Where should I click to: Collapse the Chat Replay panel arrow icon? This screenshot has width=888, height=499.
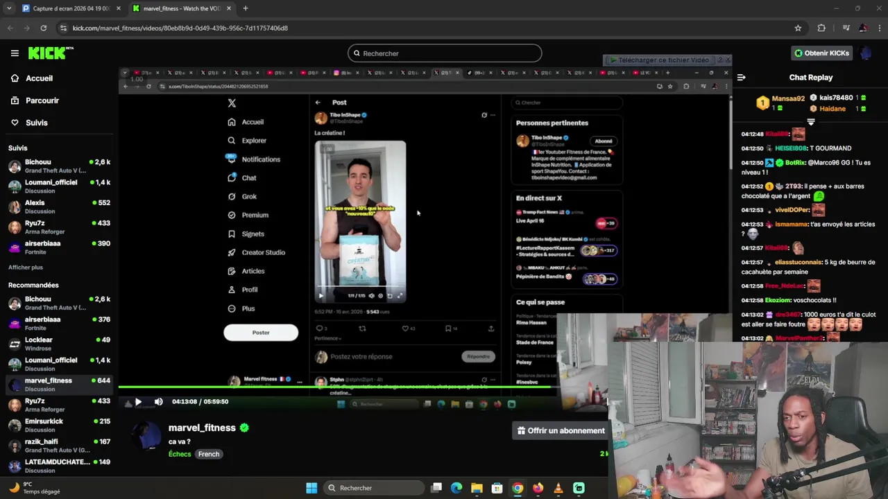[x=741, y=78]
